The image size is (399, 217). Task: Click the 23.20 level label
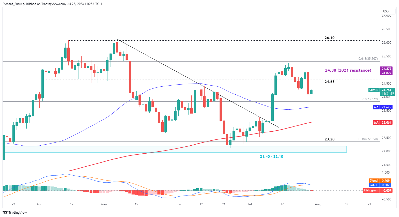[330, 139]
